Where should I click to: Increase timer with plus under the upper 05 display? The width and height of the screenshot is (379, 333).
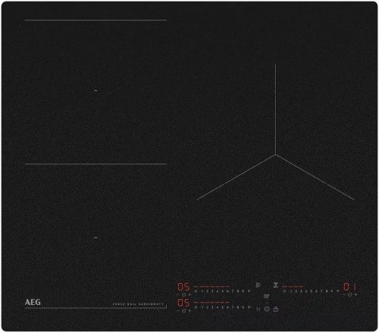189,294
